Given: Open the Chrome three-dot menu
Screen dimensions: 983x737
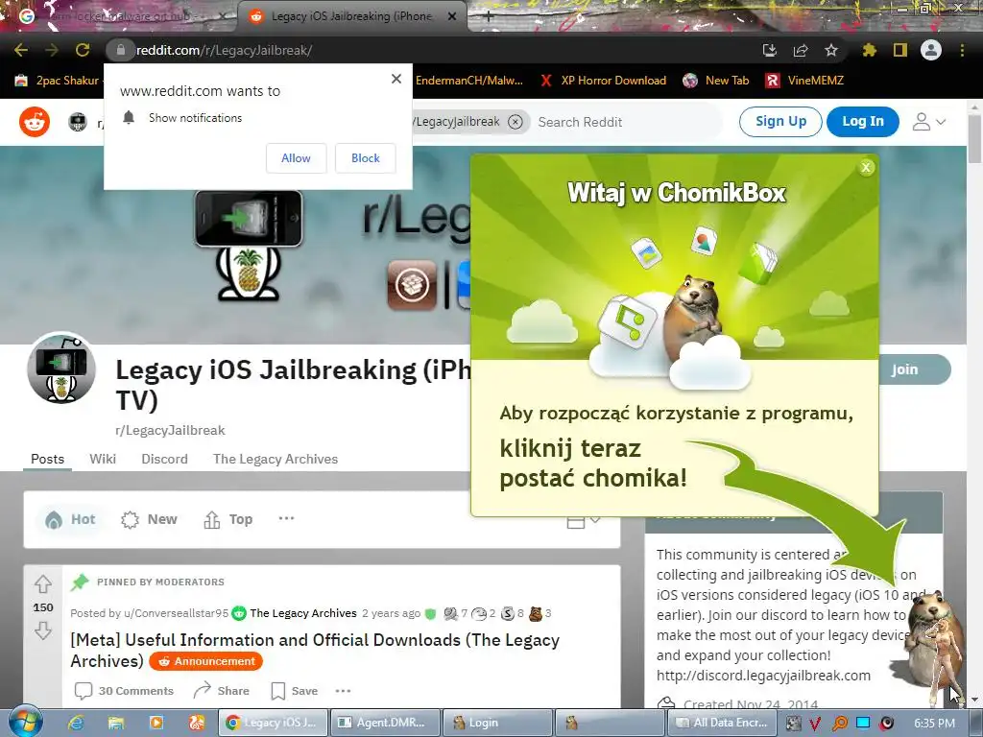Looking at the screenshot, I should (x=962, y=50).
